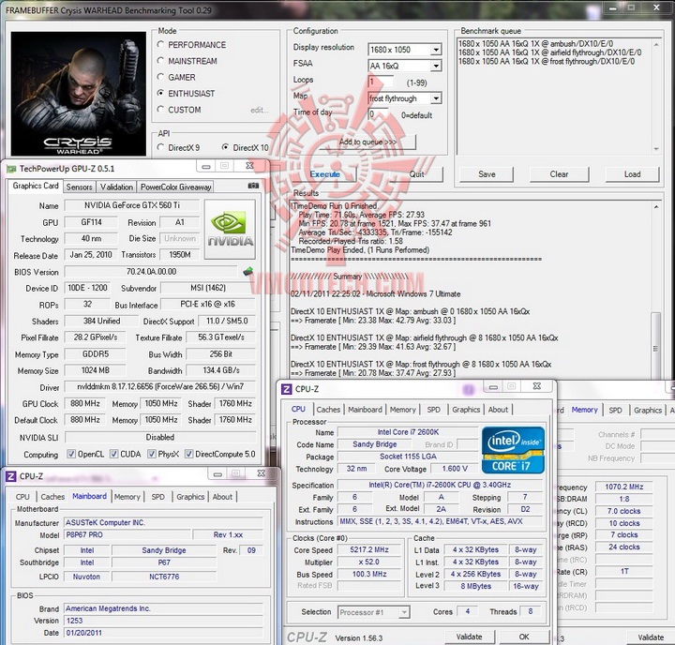Screen dimensions: 675x645
Task: Open PowerColor Giveaway tab in GPU-Z
Action: (175, 187)
